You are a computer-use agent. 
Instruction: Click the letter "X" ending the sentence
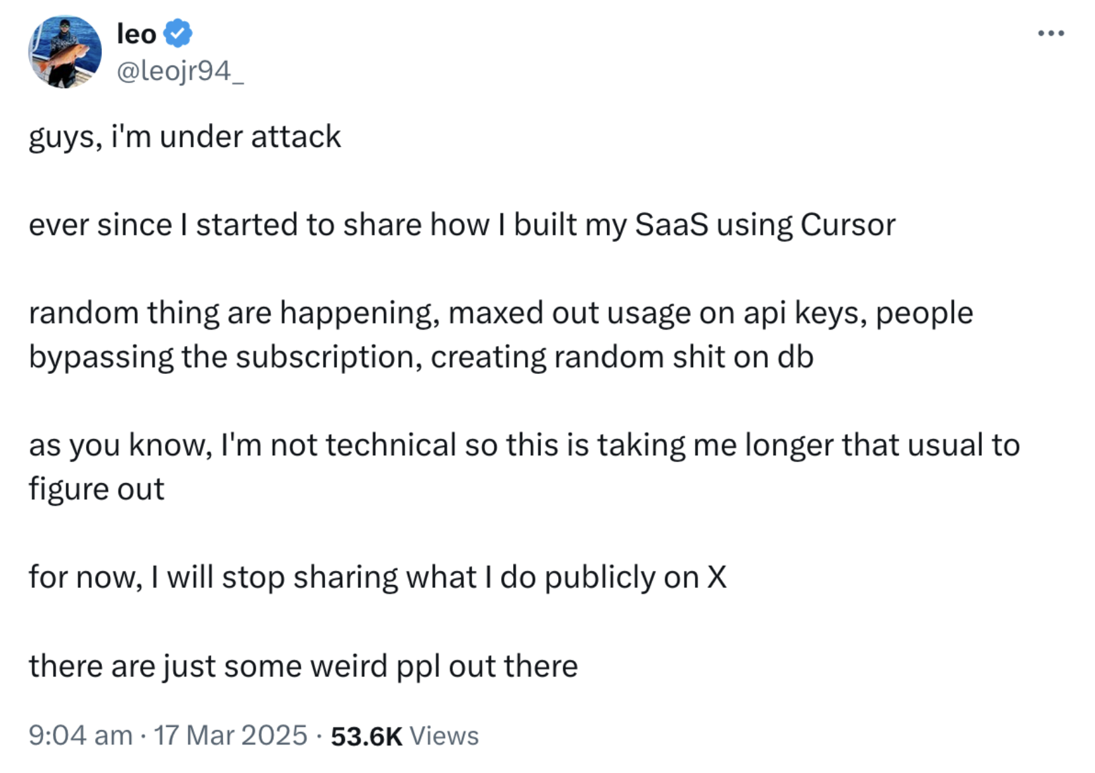point(717,577)
